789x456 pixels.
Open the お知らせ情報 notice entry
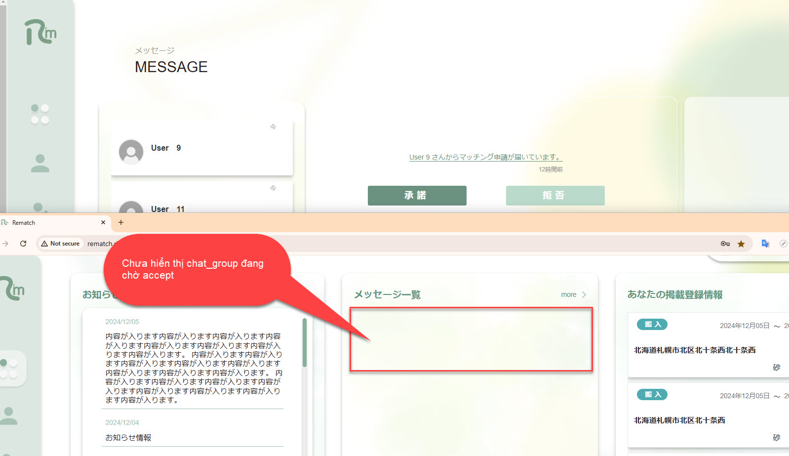tap(128, 438)
